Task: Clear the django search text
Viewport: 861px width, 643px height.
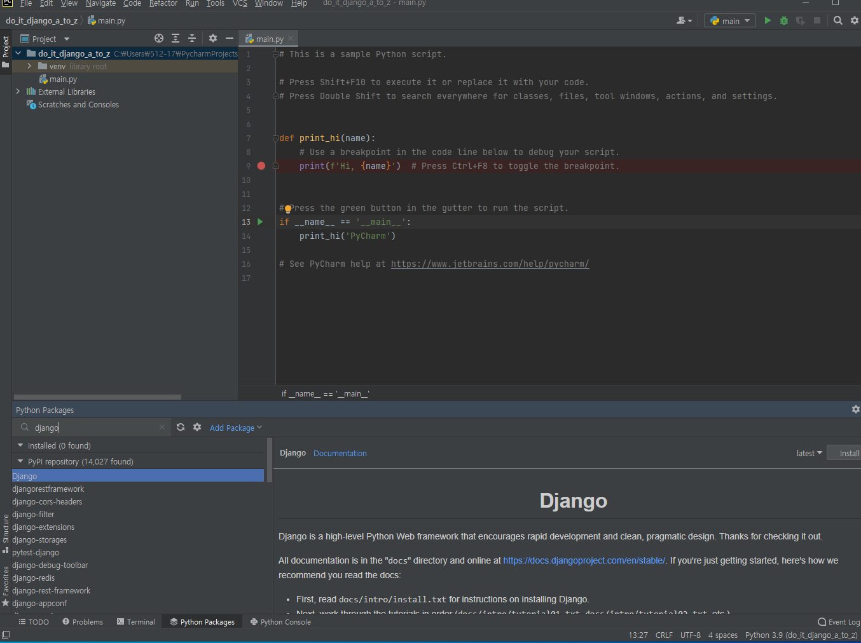Action: pyautogui.click(x=162, y=428)
